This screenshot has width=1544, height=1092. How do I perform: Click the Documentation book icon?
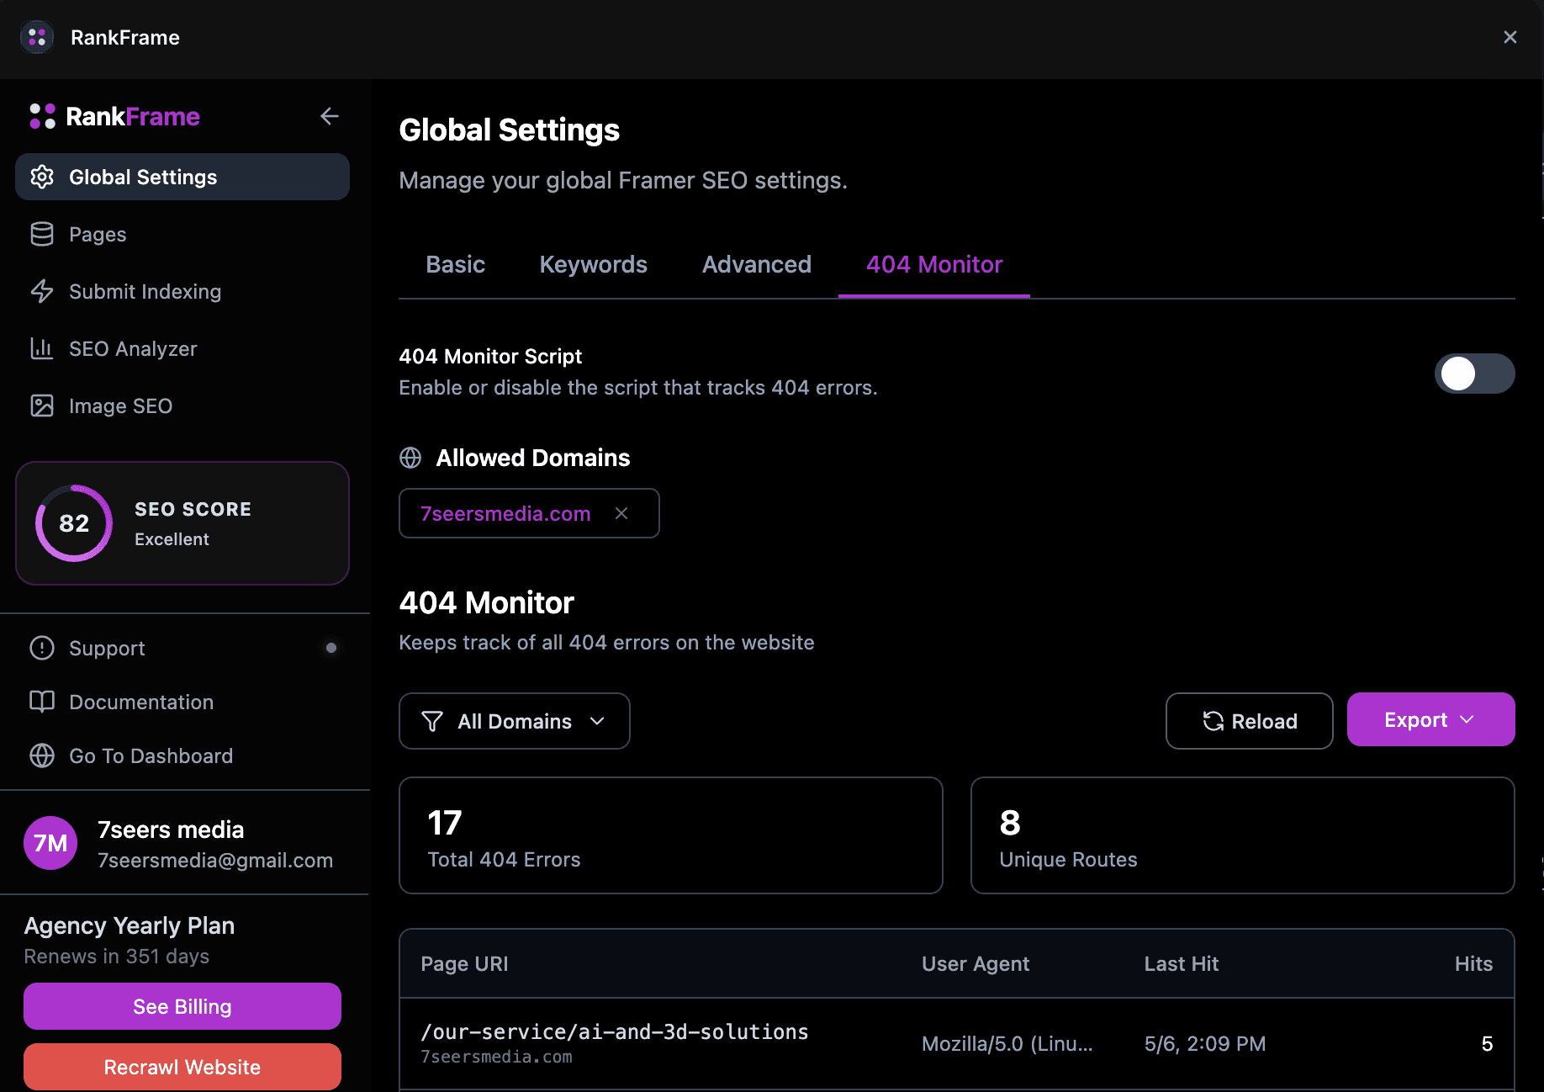point(42,702)
